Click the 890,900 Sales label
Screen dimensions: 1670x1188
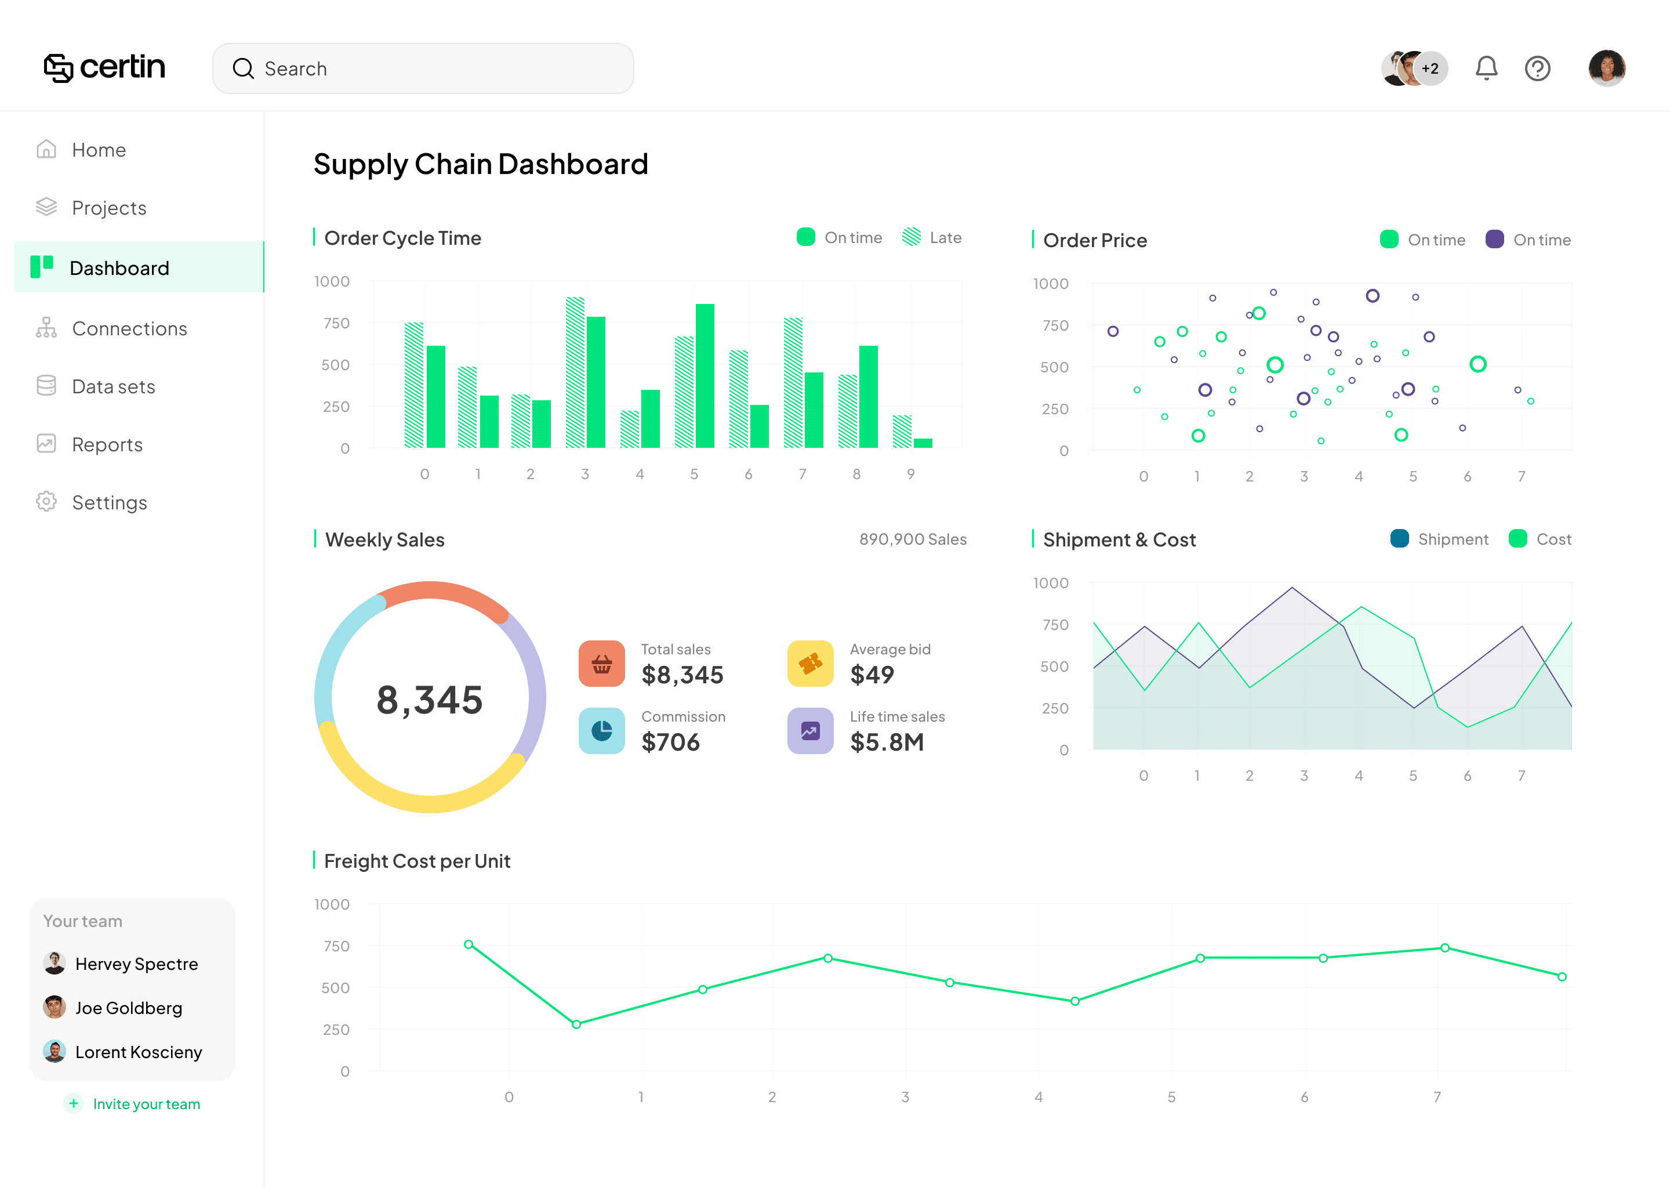coord(913,539)
